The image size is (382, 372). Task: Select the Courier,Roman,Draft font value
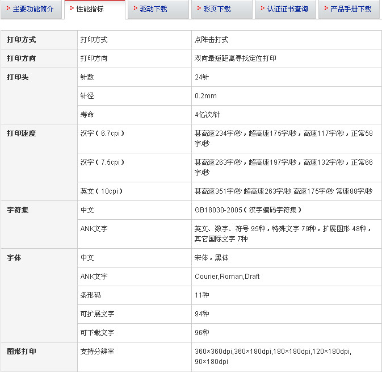click(227, 277)
